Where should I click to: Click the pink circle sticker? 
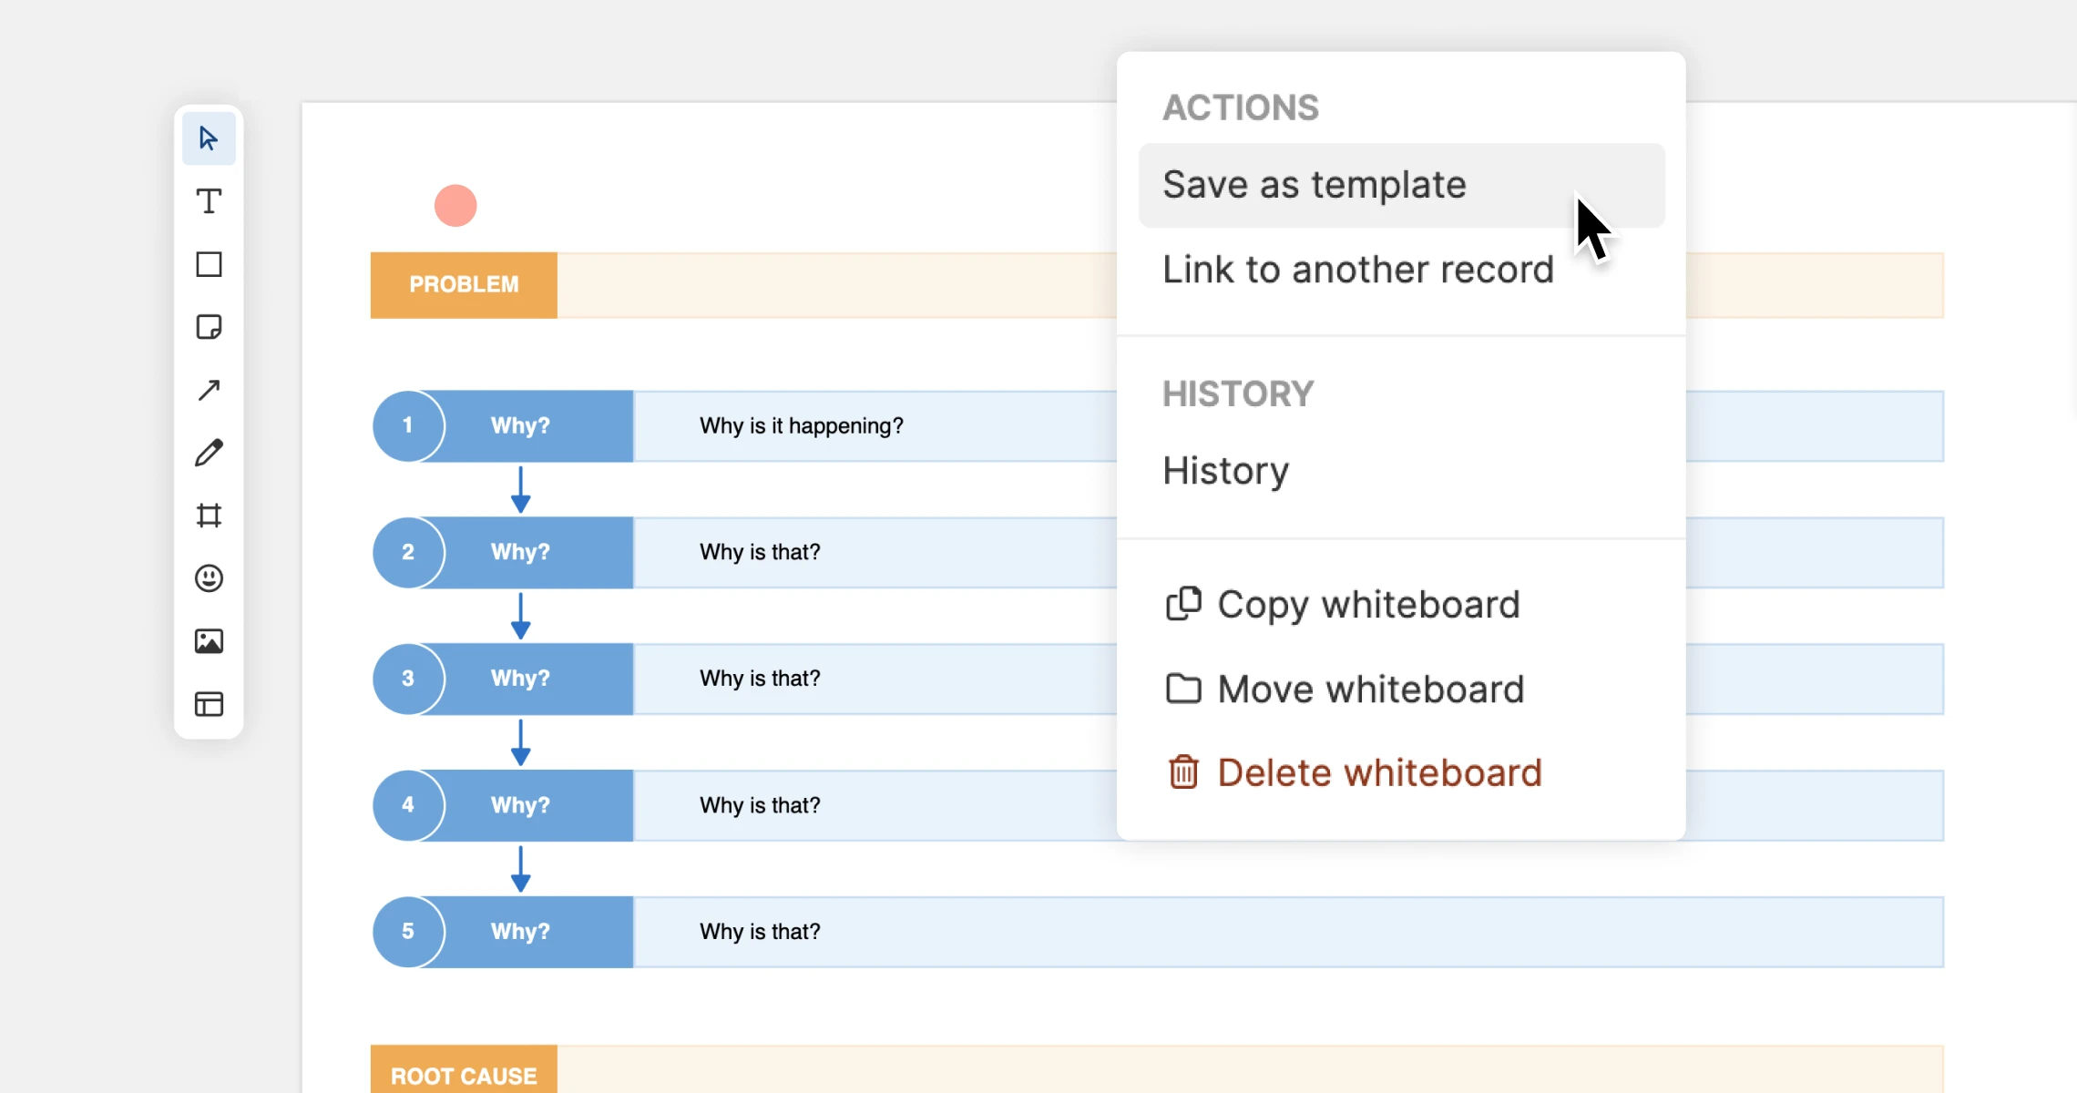[x=455, y=205]
